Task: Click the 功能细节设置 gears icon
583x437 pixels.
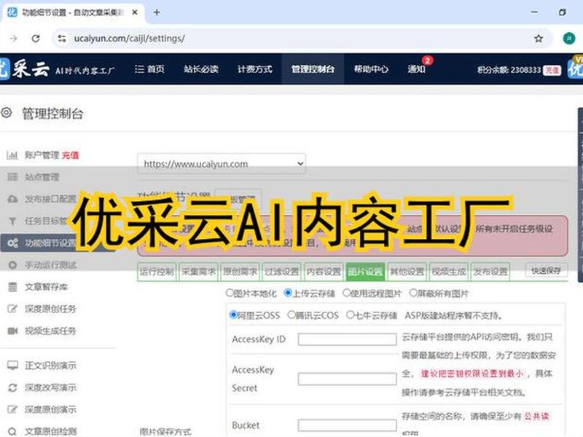Action: pos(12,243)
